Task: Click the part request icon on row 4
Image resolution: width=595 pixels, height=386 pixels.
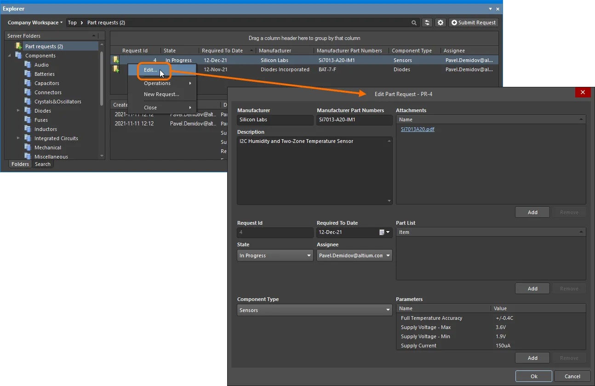Action: [x=114, y=59]
